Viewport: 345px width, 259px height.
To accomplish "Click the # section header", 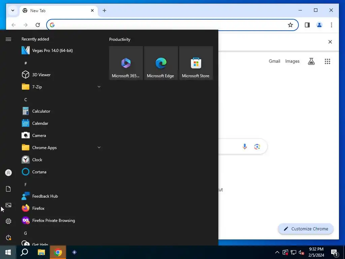I will (x=26, y=63).
